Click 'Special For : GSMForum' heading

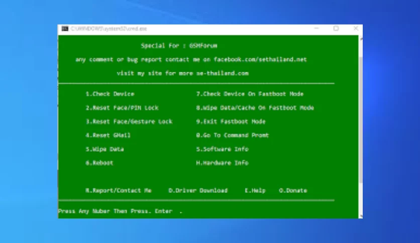[179, 46]
